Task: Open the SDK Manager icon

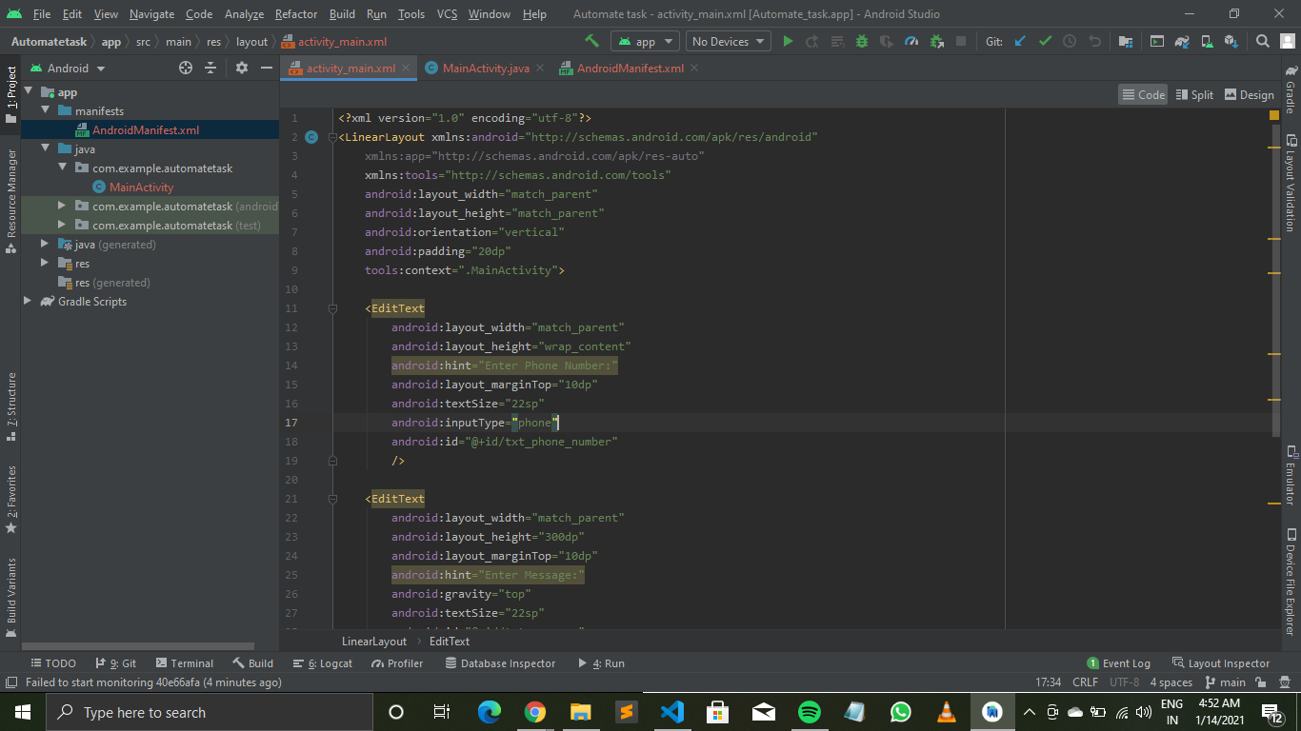Action: tap(1231, 41)
